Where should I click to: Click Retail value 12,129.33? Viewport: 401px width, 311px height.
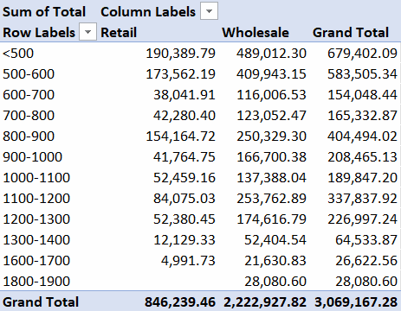point(184,240)
